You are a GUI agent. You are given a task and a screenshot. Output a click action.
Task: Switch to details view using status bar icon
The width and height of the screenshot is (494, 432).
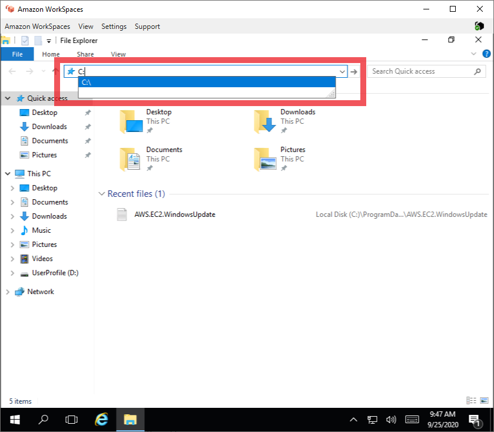pyautogui.click(x=471, y=400)
